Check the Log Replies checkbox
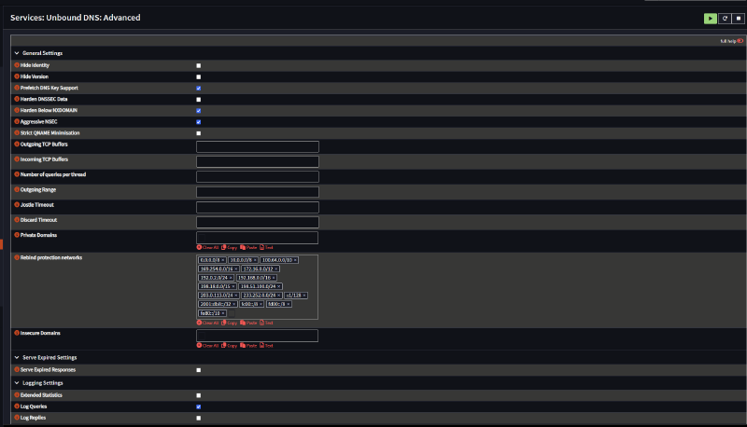This screenshot has width=747, height=427. [x=199, y=418]
